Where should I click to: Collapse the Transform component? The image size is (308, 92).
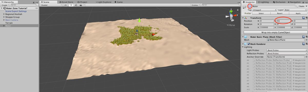(243, 18)
